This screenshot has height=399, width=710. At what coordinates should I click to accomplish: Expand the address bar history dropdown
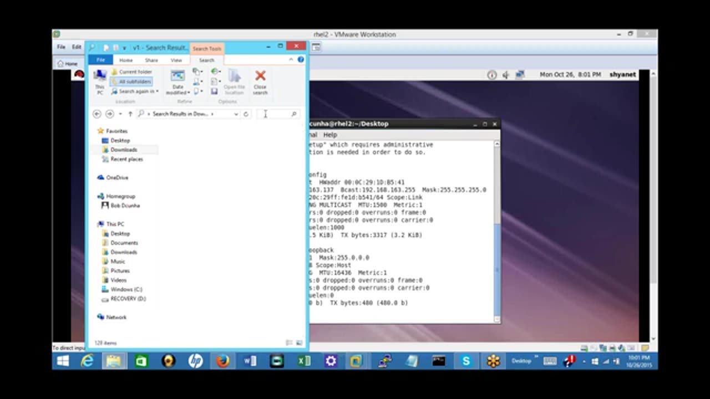(x=236, y=114)
